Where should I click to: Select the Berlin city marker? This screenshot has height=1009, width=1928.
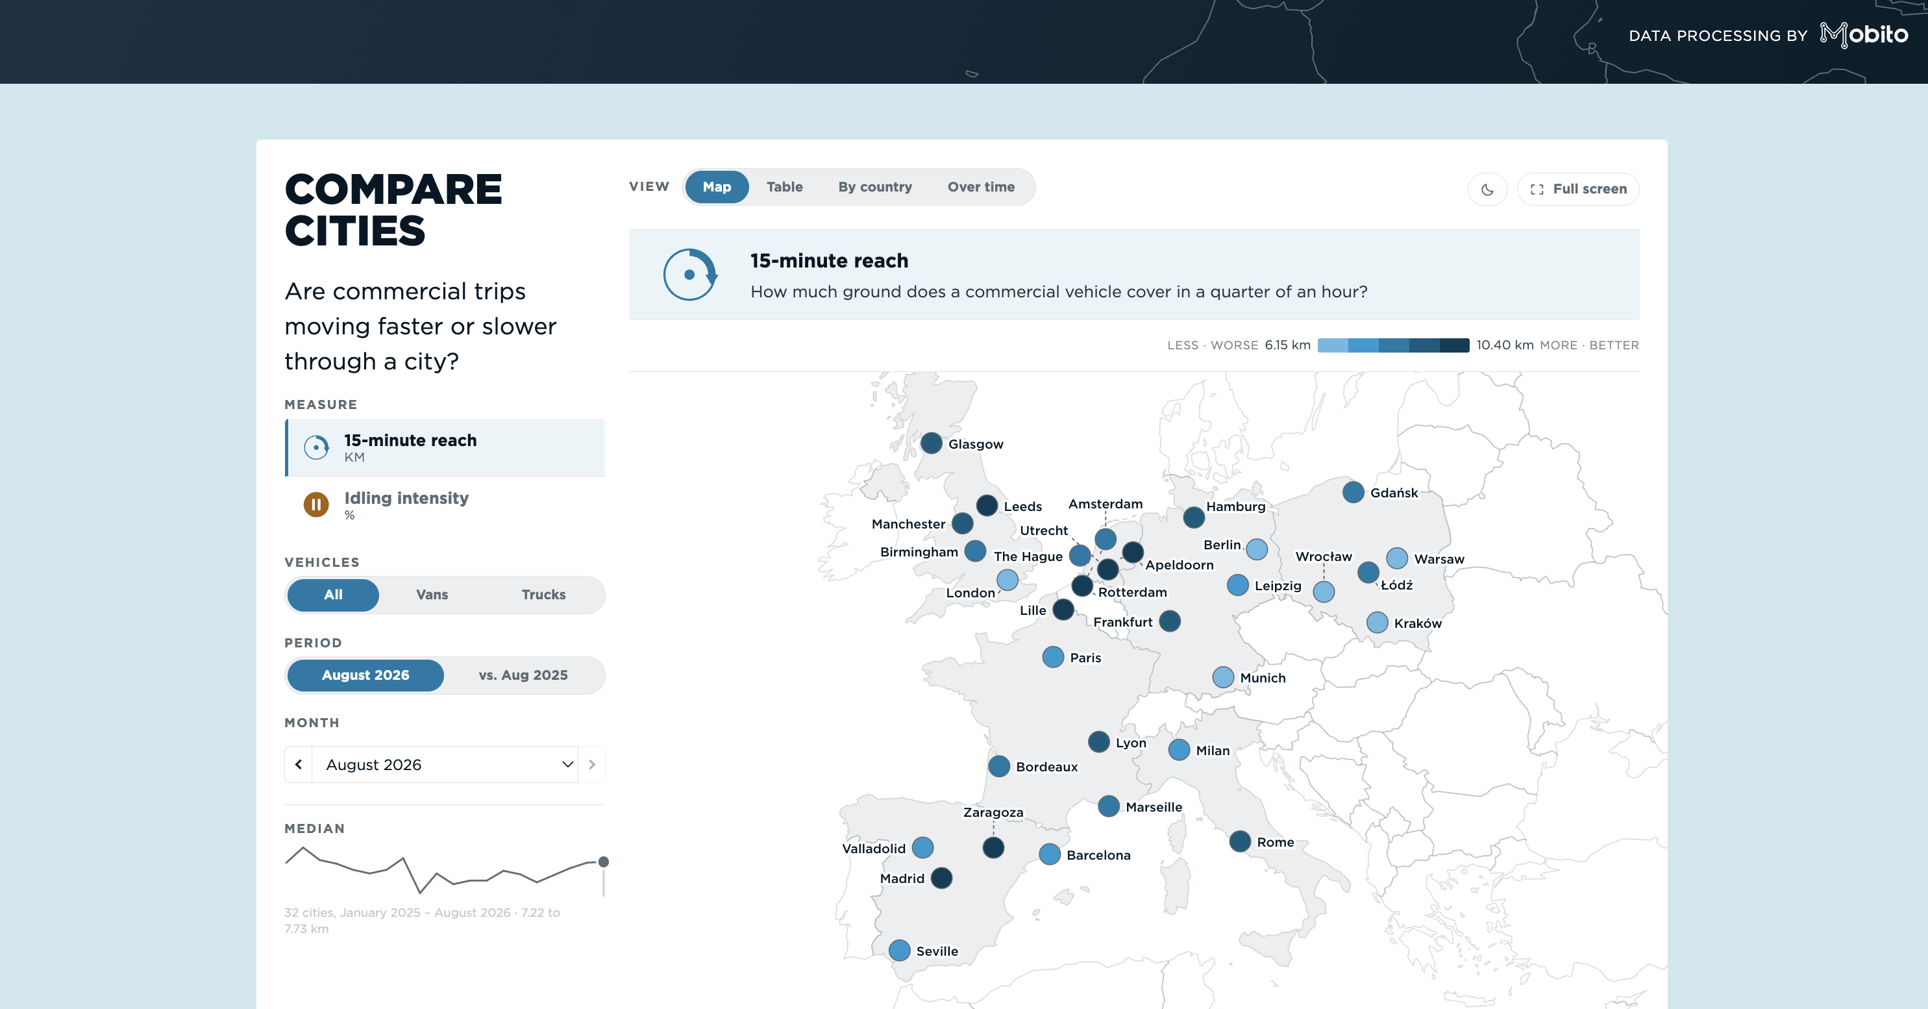tap(1257, 549)
